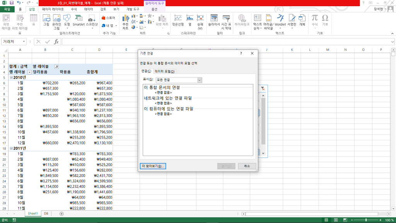The image size is (396, 223).
Task: Click the 취소 cancel button
Action: [247, 166]
